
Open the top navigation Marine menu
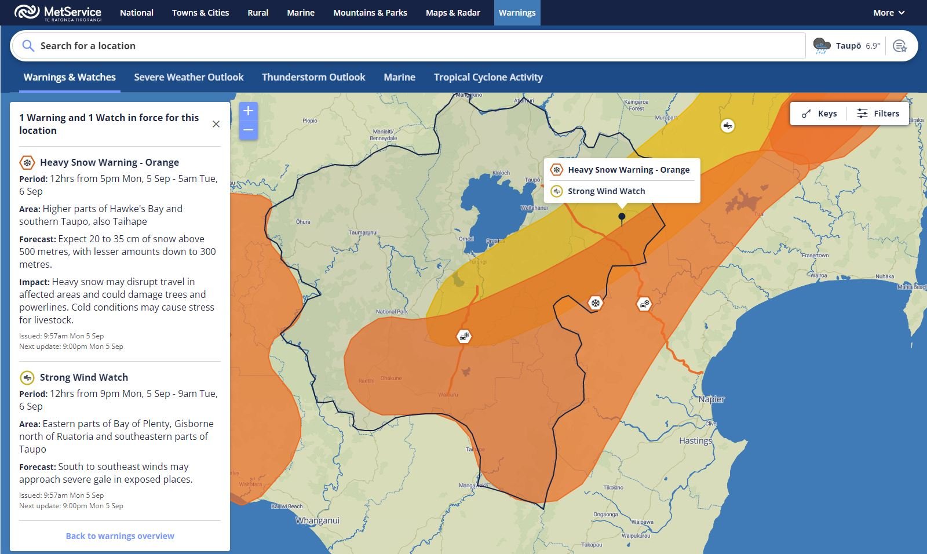tap(301, 13)
